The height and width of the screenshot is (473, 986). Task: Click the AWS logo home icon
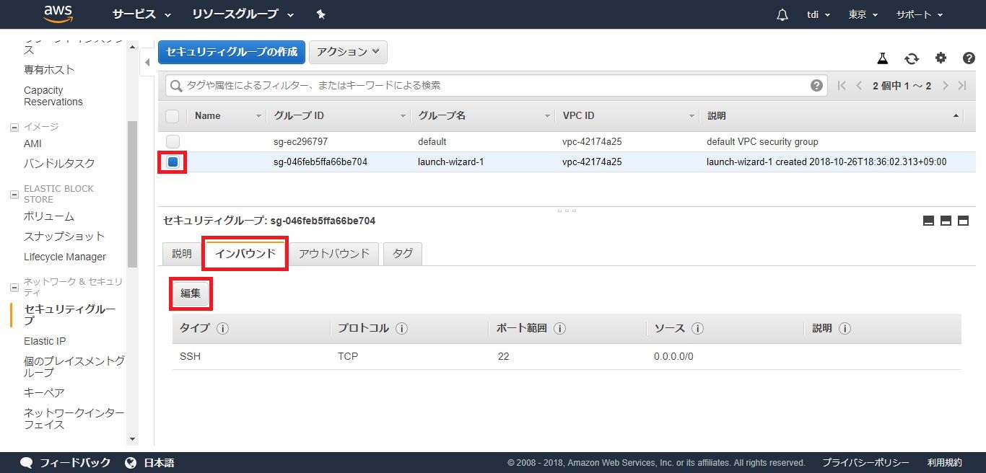pos(58,14)
